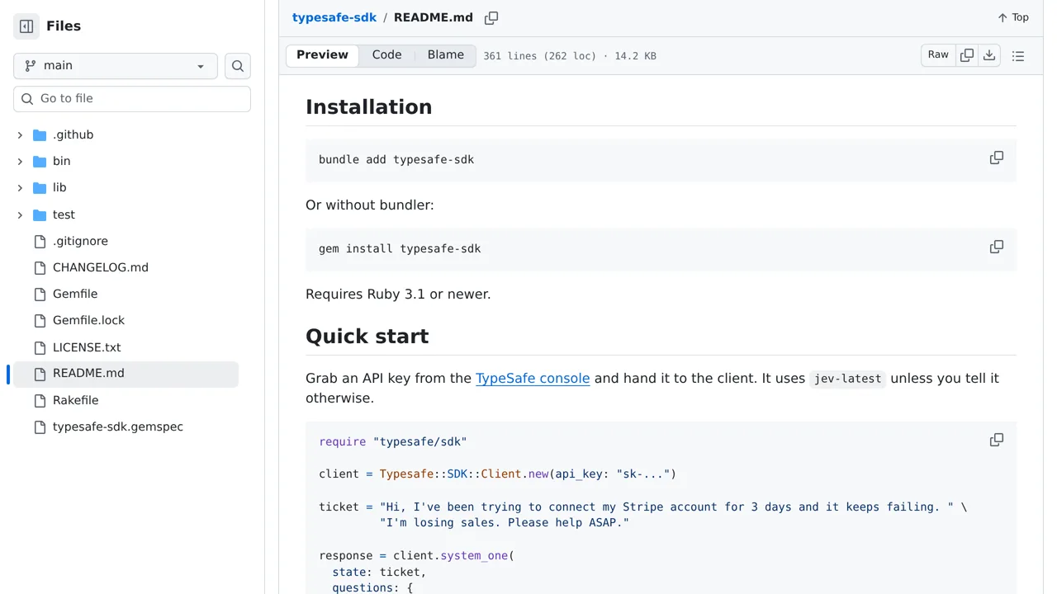This screenshot has height=594, width=1057.
Task: Copy the bundle add command
Action: pos(997,158)
